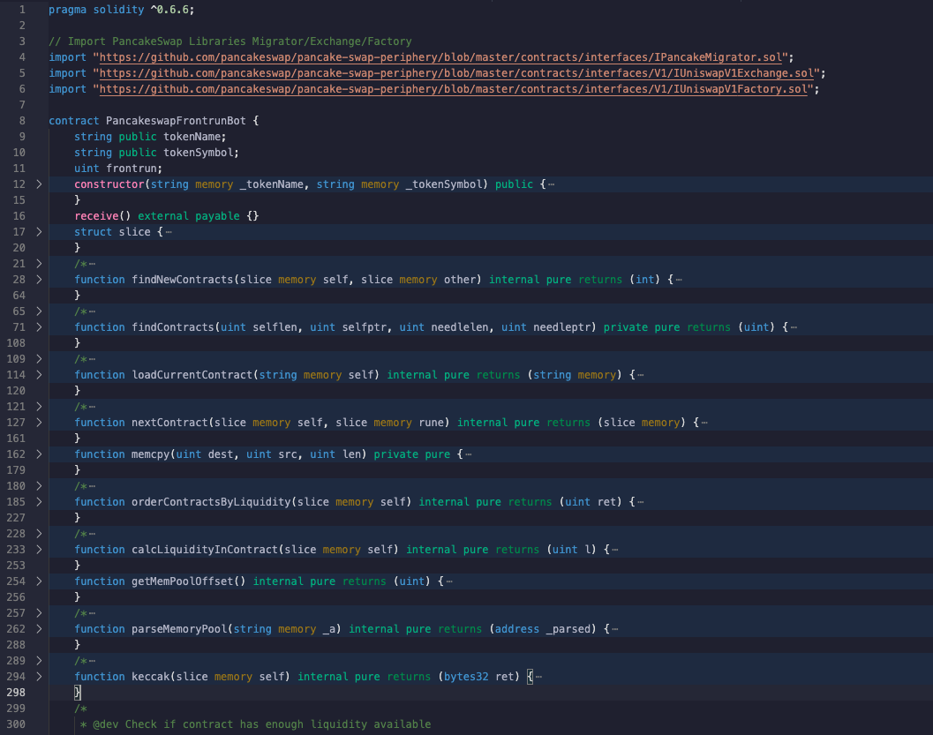Screen dimensions: 933x735
Task: Open the IUniswapV1Factory.sol import link
Action: [x=454, y=89]
